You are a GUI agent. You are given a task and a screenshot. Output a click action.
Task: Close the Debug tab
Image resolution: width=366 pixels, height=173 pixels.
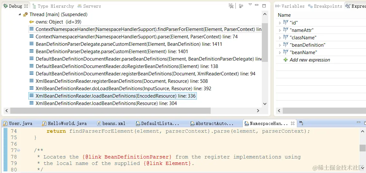tap(26, 6)
